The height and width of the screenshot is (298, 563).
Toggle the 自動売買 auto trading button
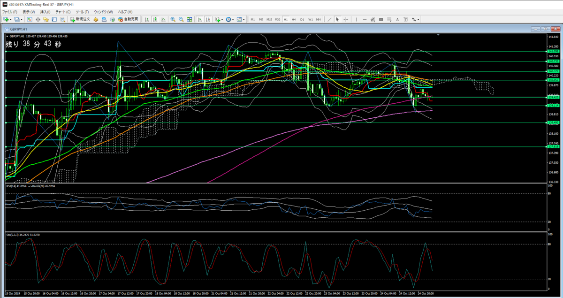pos(128,19)
